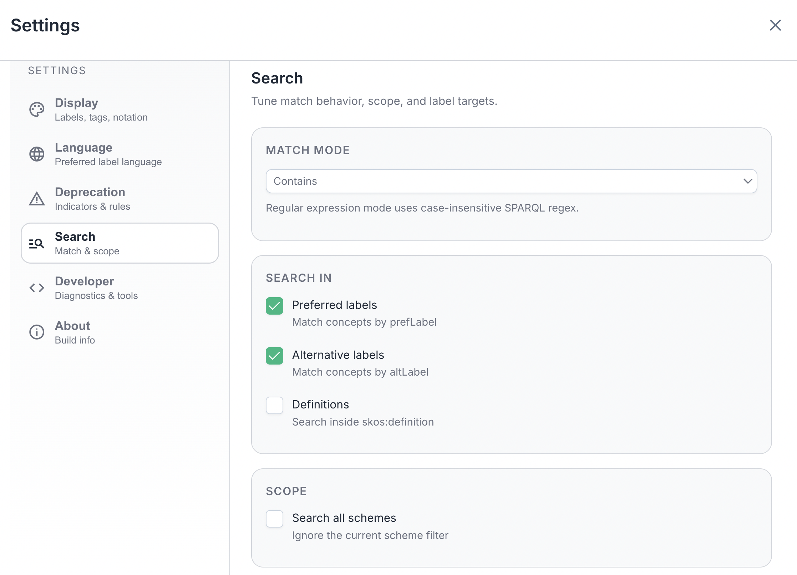
Task: Uncheck Alternative labels matching
Action: coord(274,356)
